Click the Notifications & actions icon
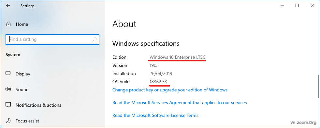Screen dimensions: 320x128 [8, 105]
